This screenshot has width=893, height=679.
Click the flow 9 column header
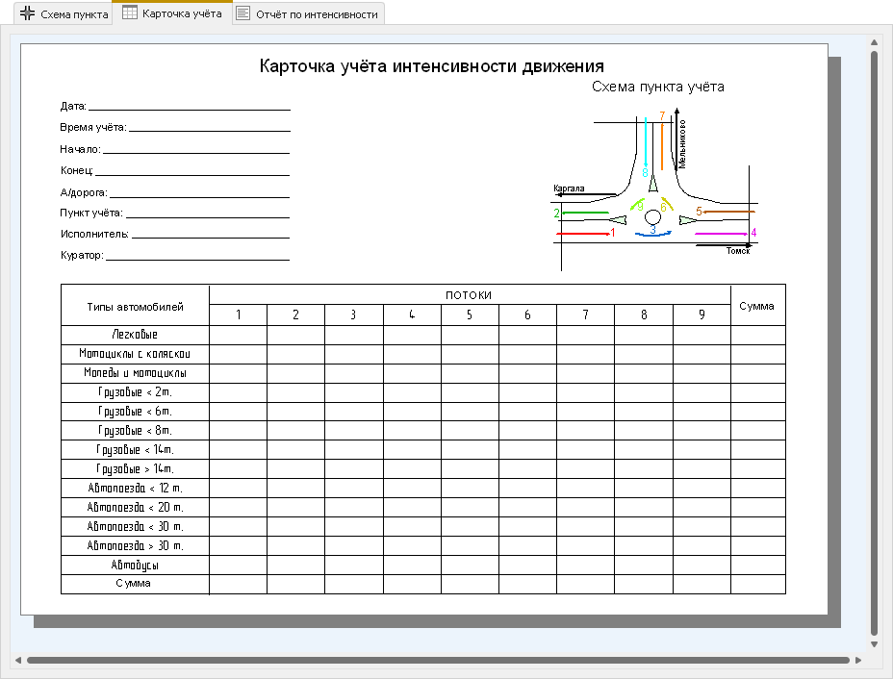coord(702,314)
